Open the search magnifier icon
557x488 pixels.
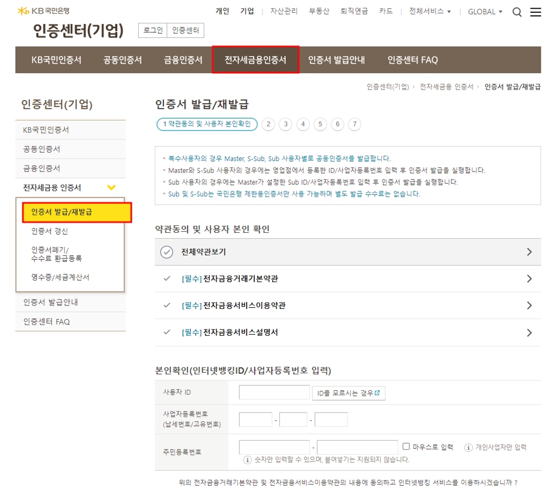517,12
